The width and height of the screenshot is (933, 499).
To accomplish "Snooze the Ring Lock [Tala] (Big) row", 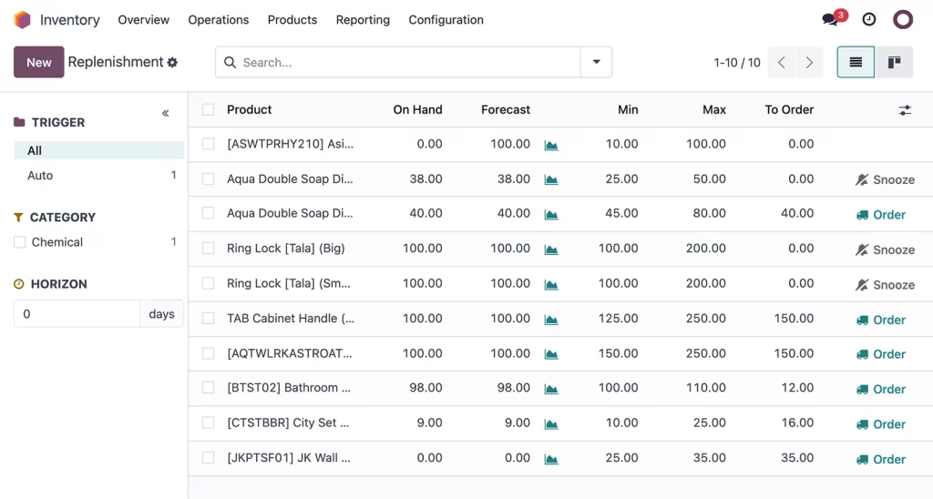I will click(x=885, y=249).
